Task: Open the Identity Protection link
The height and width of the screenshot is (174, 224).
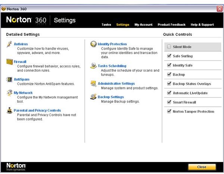Action: (112, 44)
